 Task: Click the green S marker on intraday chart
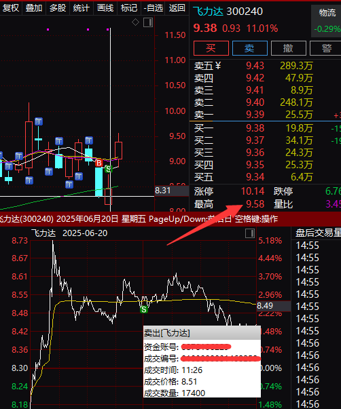tap(144, 309)
